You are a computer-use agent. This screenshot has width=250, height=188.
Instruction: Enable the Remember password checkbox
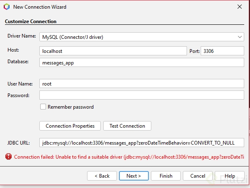point(43,107)
